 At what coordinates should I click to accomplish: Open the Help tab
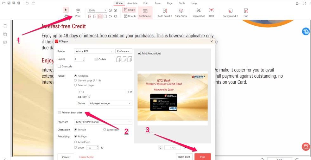[194, 3]
